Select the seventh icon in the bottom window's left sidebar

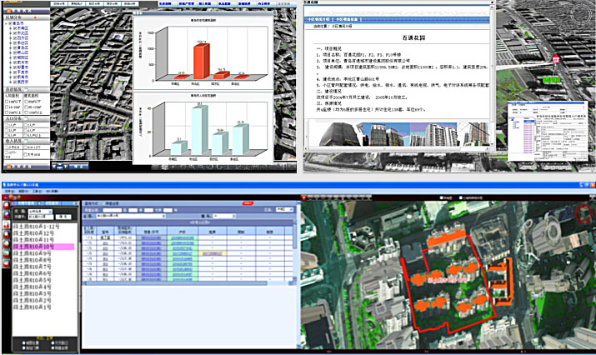click(7, 264)
